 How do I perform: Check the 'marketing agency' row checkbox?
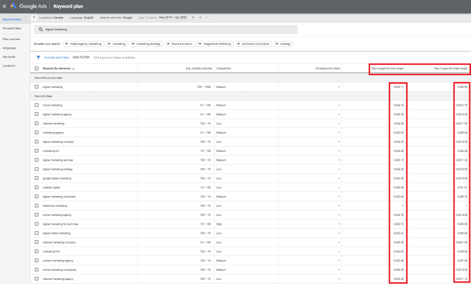[37, 133]
